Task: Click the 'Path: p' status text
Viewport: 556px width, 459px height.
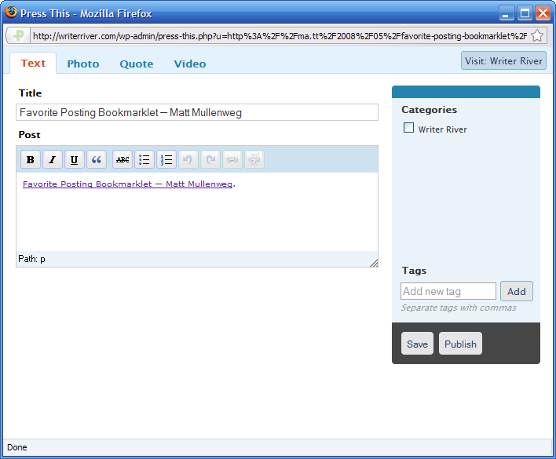Action: point(31,259)
